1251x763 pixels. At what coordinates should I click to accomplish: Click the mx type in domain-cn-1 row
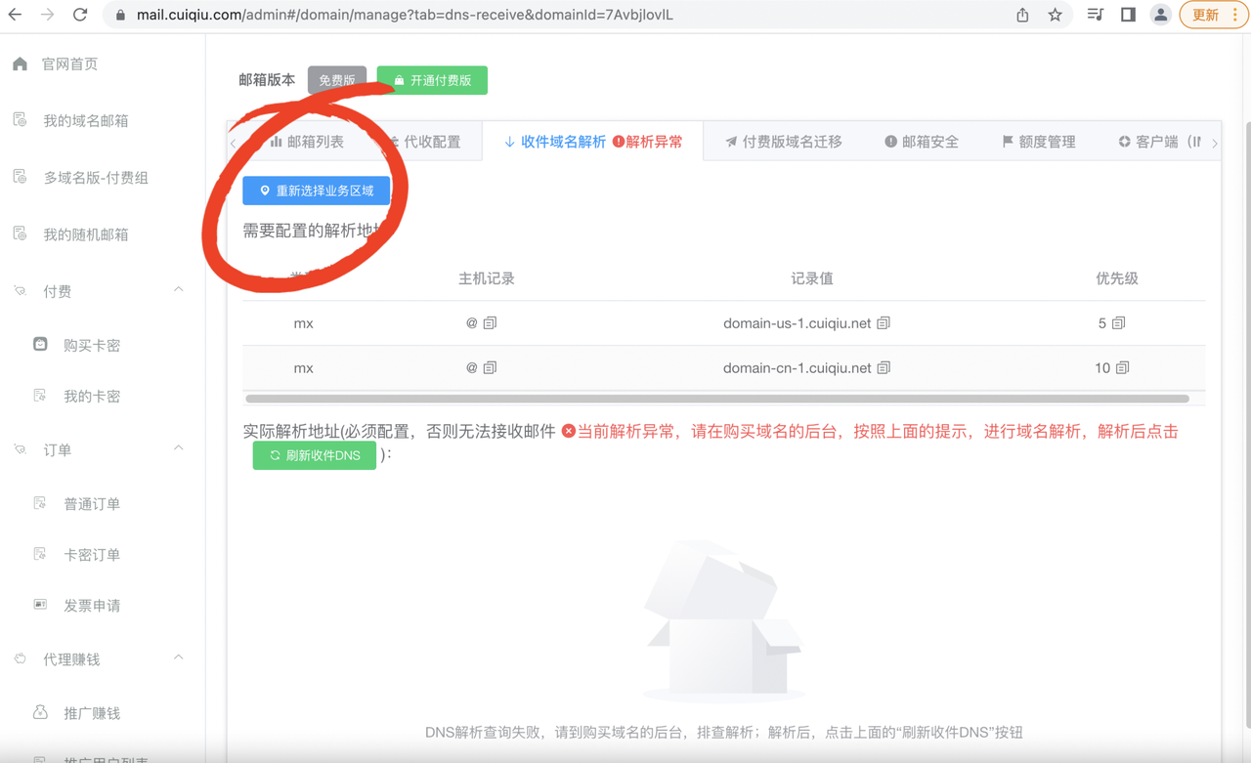tap(303, 368)
